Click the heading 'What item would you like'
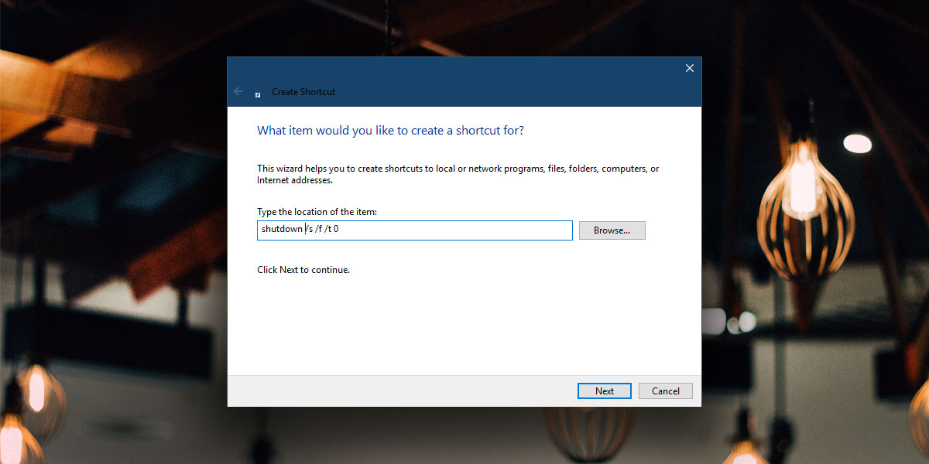The image size is (929, 464). [390, 131]
